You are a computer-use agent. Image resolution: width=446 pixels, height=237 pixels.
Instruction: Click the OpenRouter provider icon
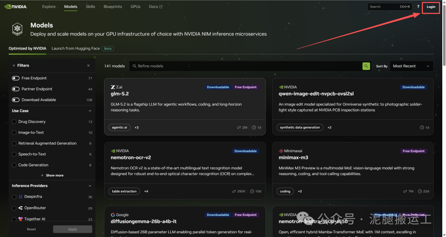pos(21,208)
